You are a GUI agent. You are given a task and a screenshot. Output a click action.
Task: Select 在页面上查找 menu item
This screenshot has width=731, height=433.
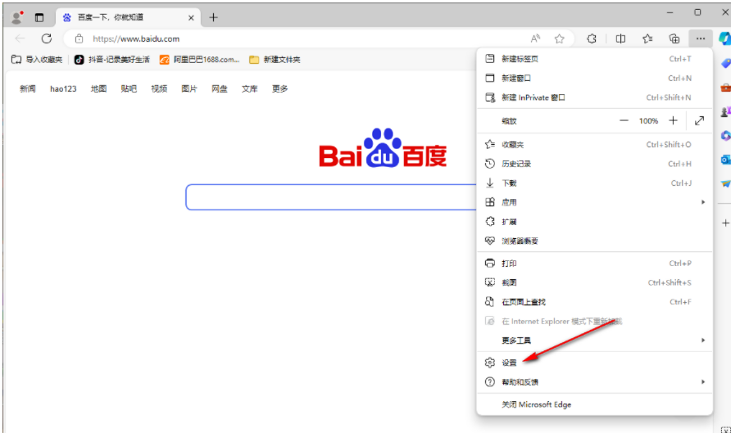pos(594,302)
